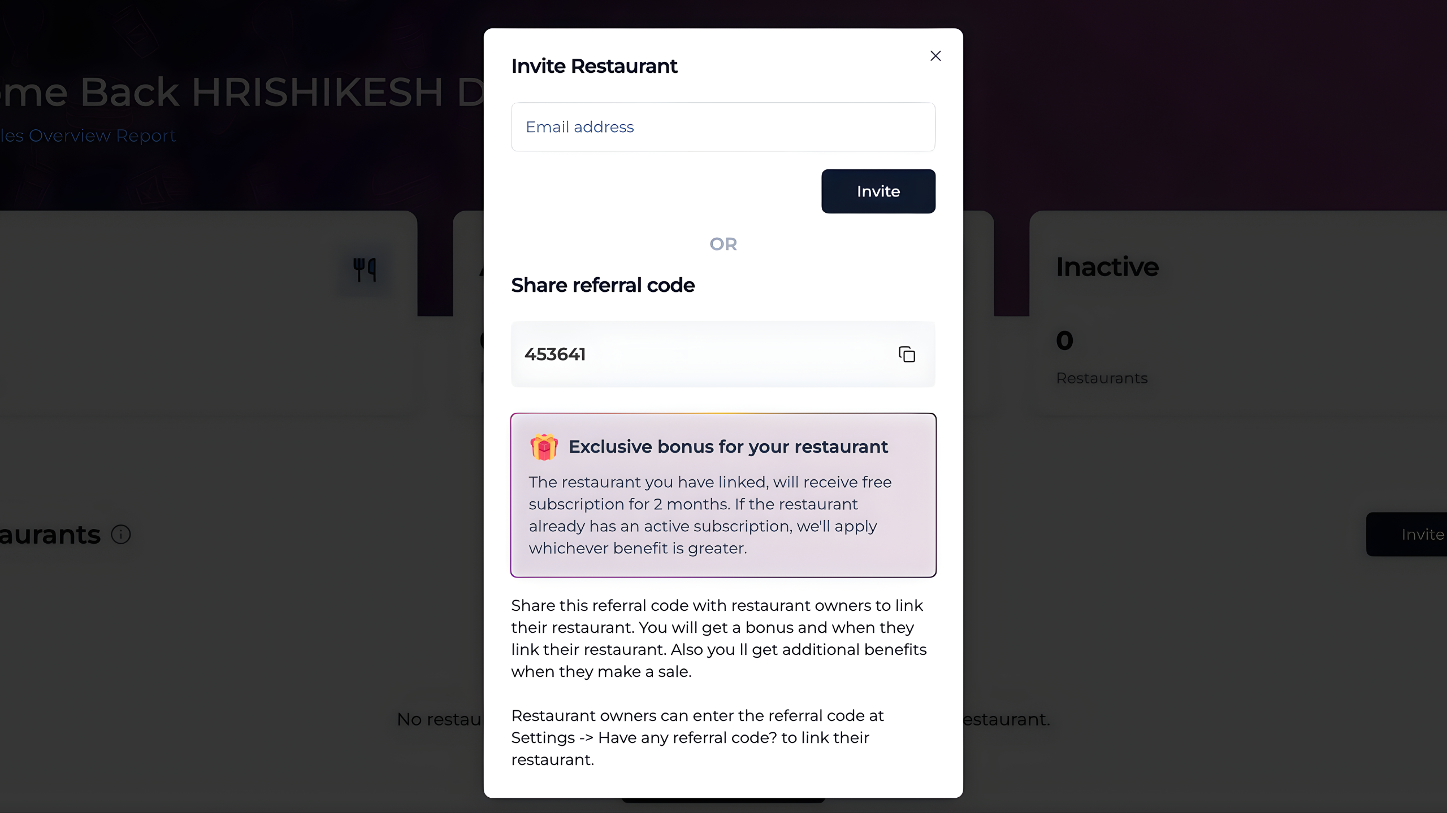Copy the referral code 453641
Screen dimensions: 1447x813
click(907, 355)
